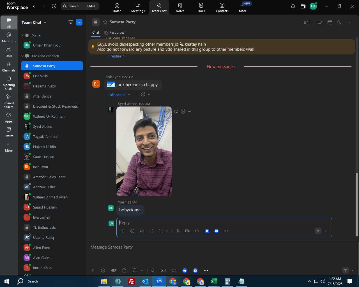Switch to the Resources tab
Viewport: 359px width, 287px height.
(114, 33)
